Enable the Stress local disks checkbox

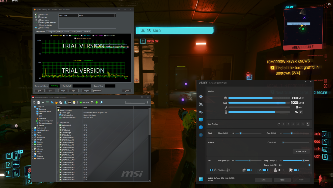click(39, 25)
